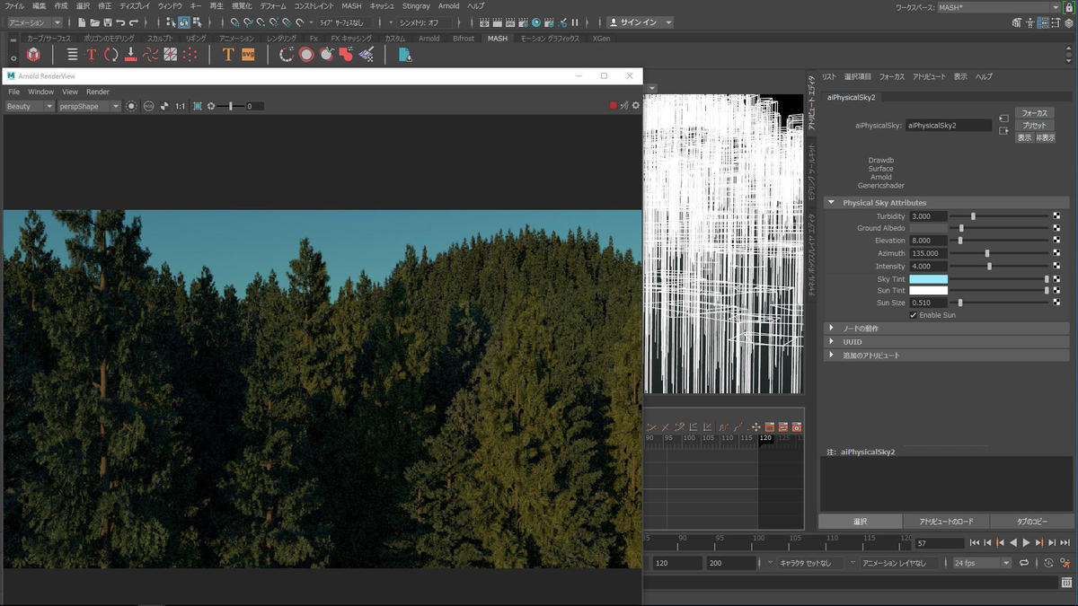This screenshot has height=606, width=1078.
Task: Click the red circle MASH shelf icon
Action: click(x=306, y=55)
